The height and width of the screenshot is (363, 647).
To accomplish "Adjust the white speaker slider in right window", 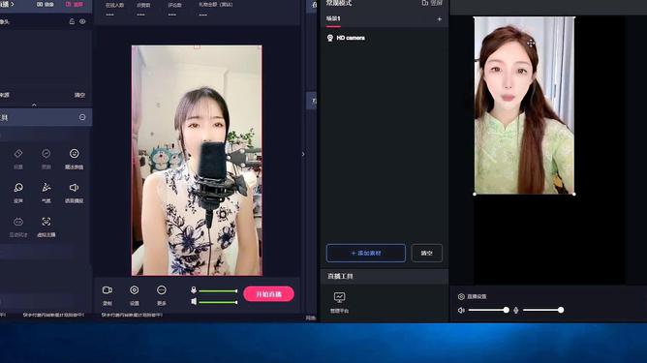I will [489, 310].
